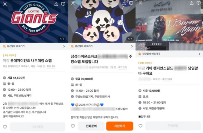Tap share icon on Kia Champions Field post
The height and width of the screenshot is (133, 203).
pos(192,3)
